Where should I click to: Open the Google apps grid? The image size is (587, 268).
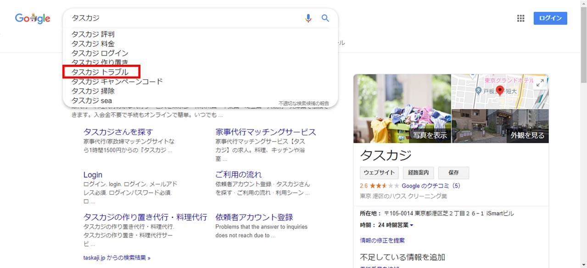[x=520, y=18]
